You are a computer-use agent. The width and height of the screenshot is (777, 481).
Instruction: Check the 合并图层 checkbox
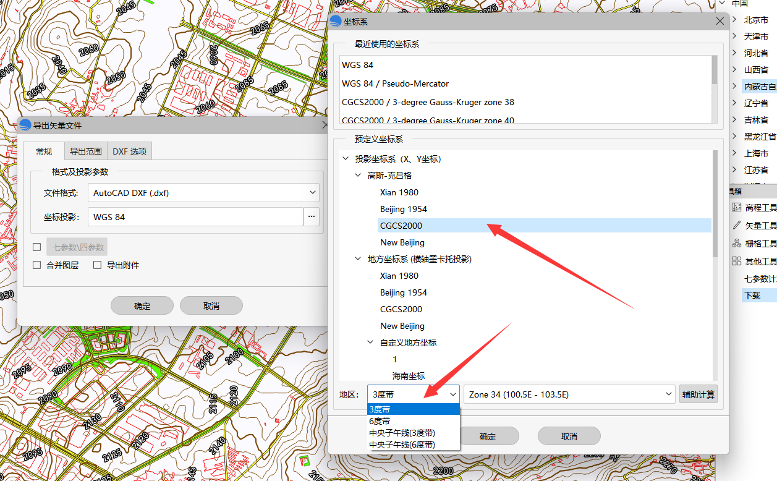pyautogui.click(x=36, y=265)
